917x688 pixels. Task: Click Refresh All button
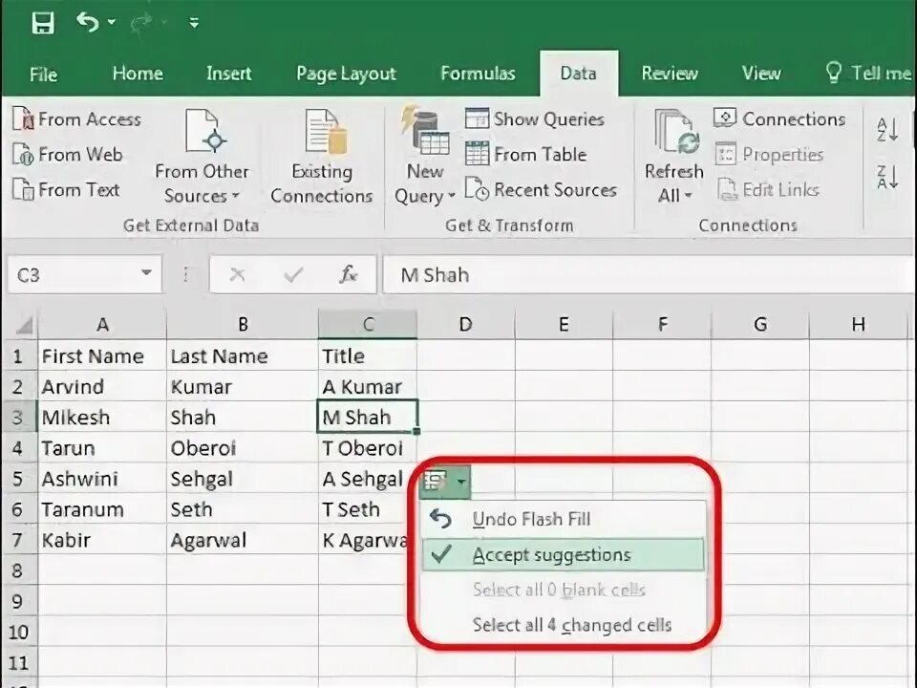pyautogui.click(x=673, y=157)
